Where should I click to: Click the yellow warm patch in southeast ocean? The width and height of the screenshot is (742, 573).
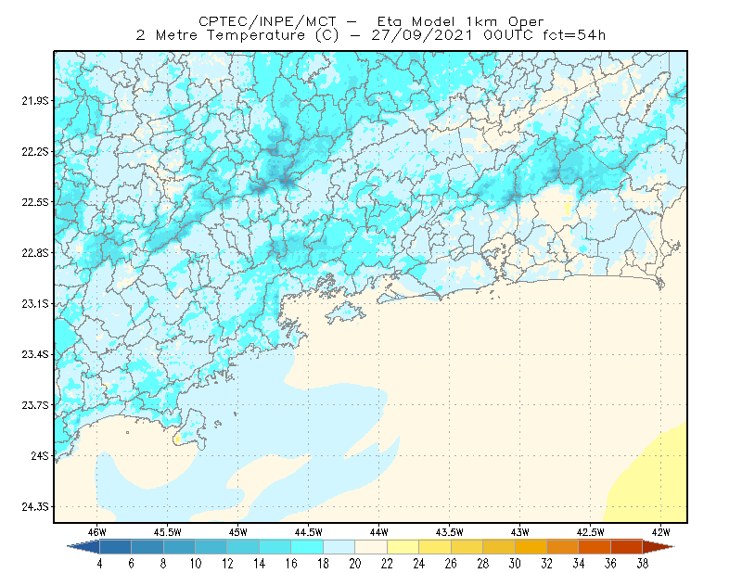point(651,477)
